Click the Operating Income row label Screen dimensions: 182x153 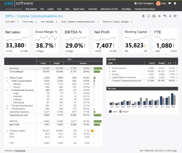(19, 115)
